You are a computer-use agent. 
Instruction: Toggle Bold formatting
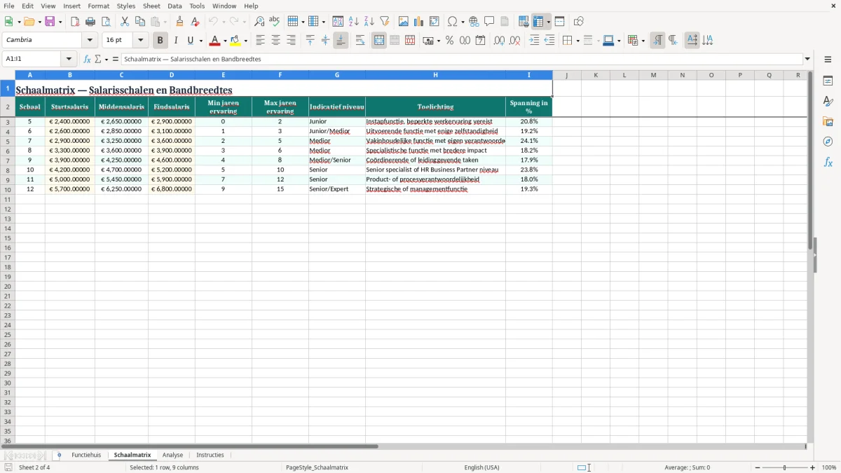[x=160, y=41]
